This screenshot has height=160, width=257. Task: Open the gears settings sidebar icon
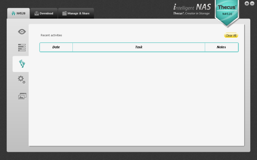[x=22, y=80]
